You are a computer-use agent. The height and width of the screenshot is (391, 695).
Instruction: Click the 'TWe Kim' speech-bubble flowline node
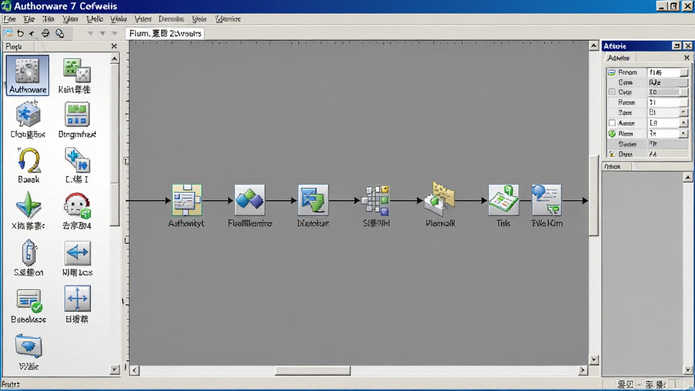tap(546, 200)
